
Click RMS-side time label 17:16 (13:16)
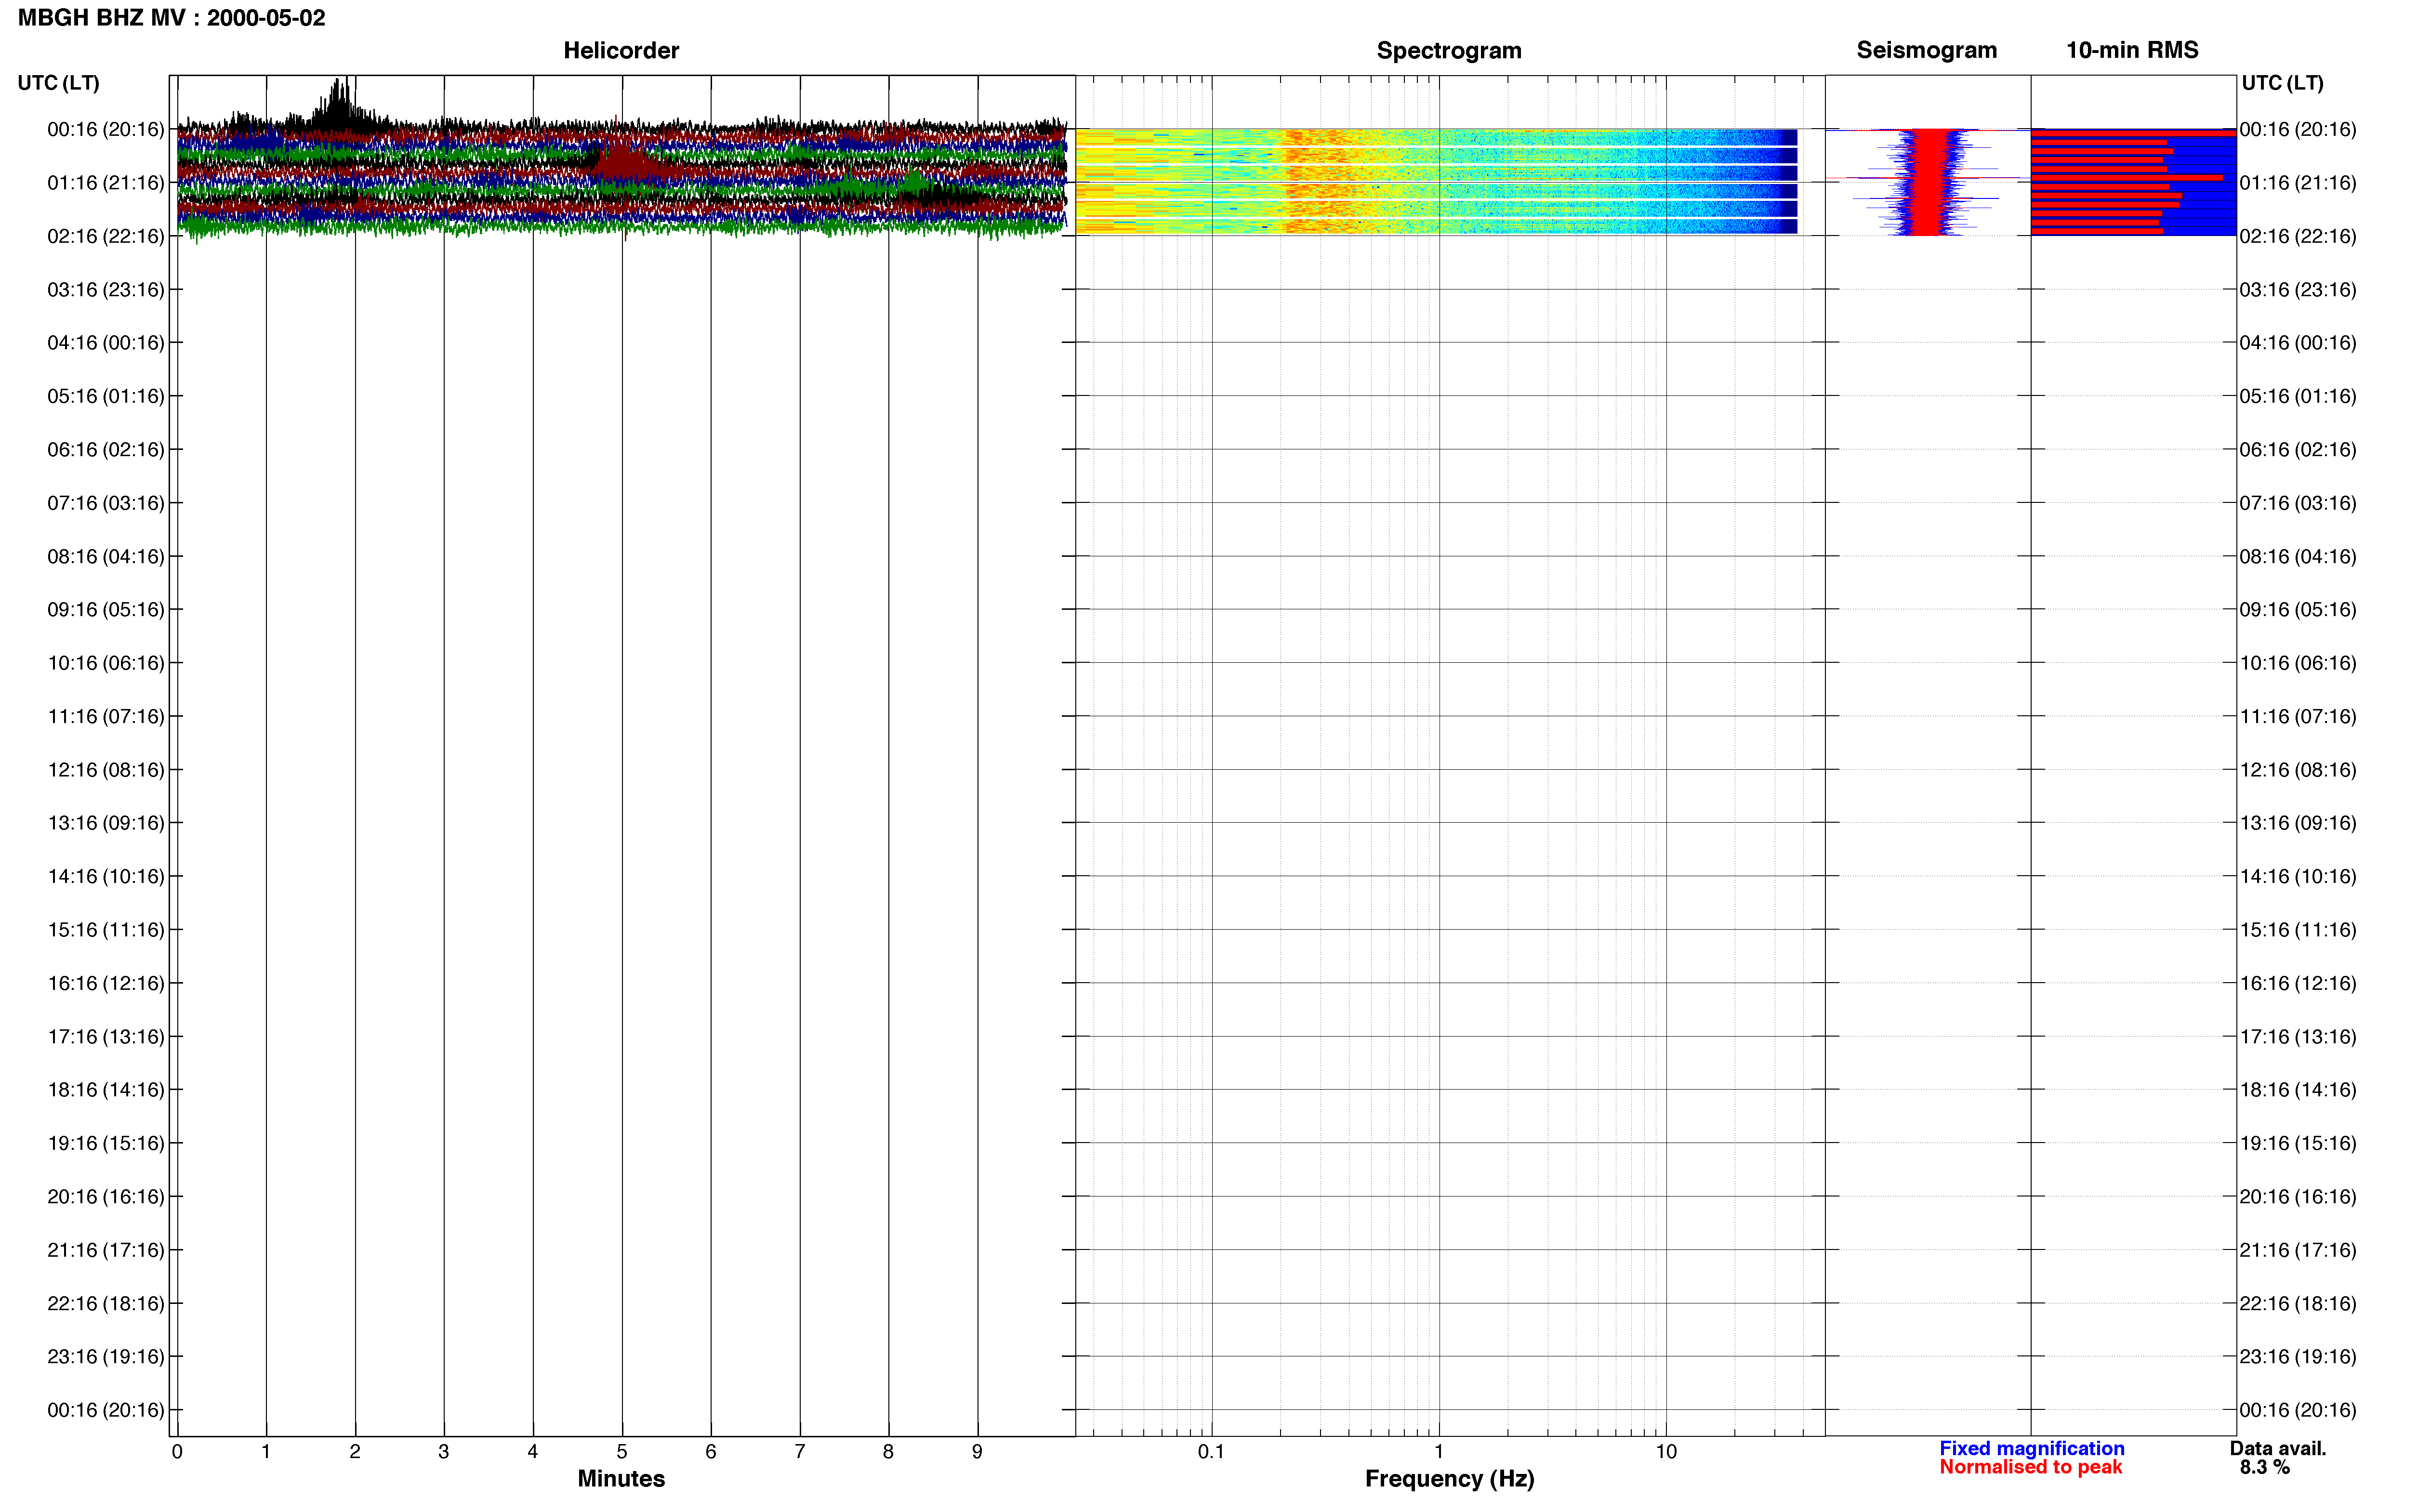[x=2298, y=1037]
